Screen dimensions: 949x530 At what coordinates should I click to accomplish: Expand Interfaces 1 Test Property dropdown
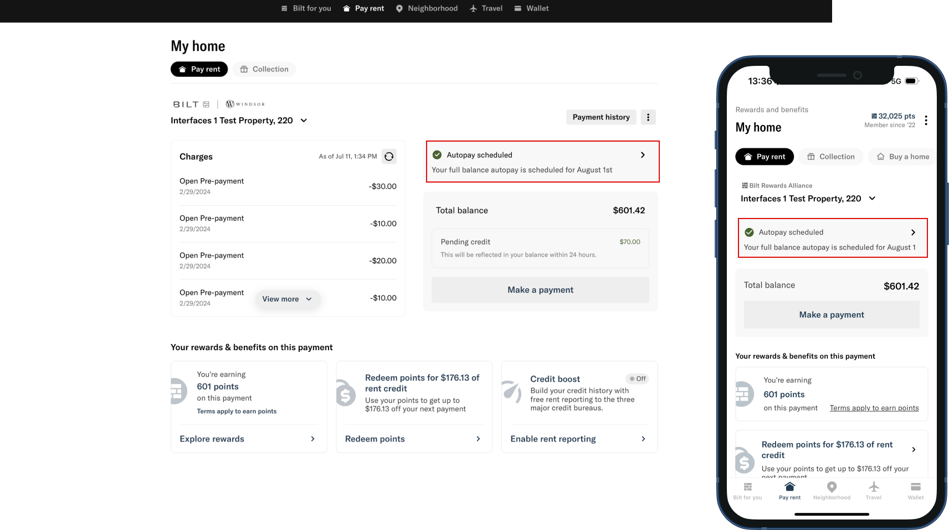coord(303,120)
